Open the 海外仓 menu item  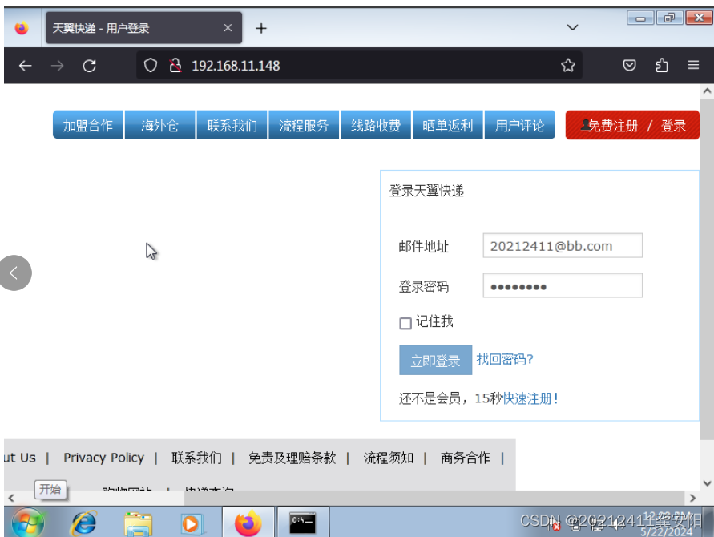tap(159, 125)
